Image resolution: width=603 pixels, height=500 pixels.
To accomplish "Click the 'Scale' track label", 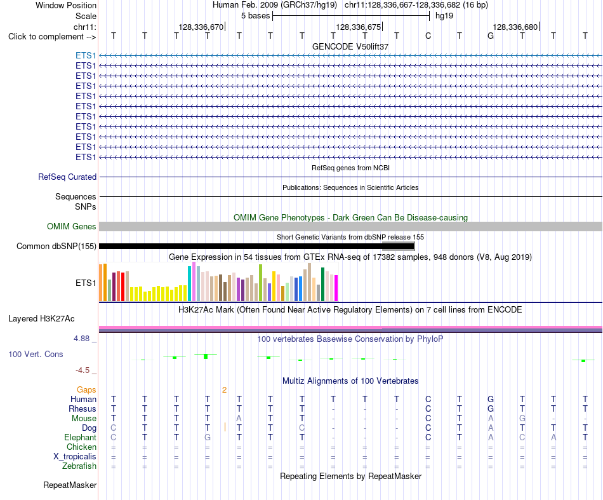I will 86,16.
